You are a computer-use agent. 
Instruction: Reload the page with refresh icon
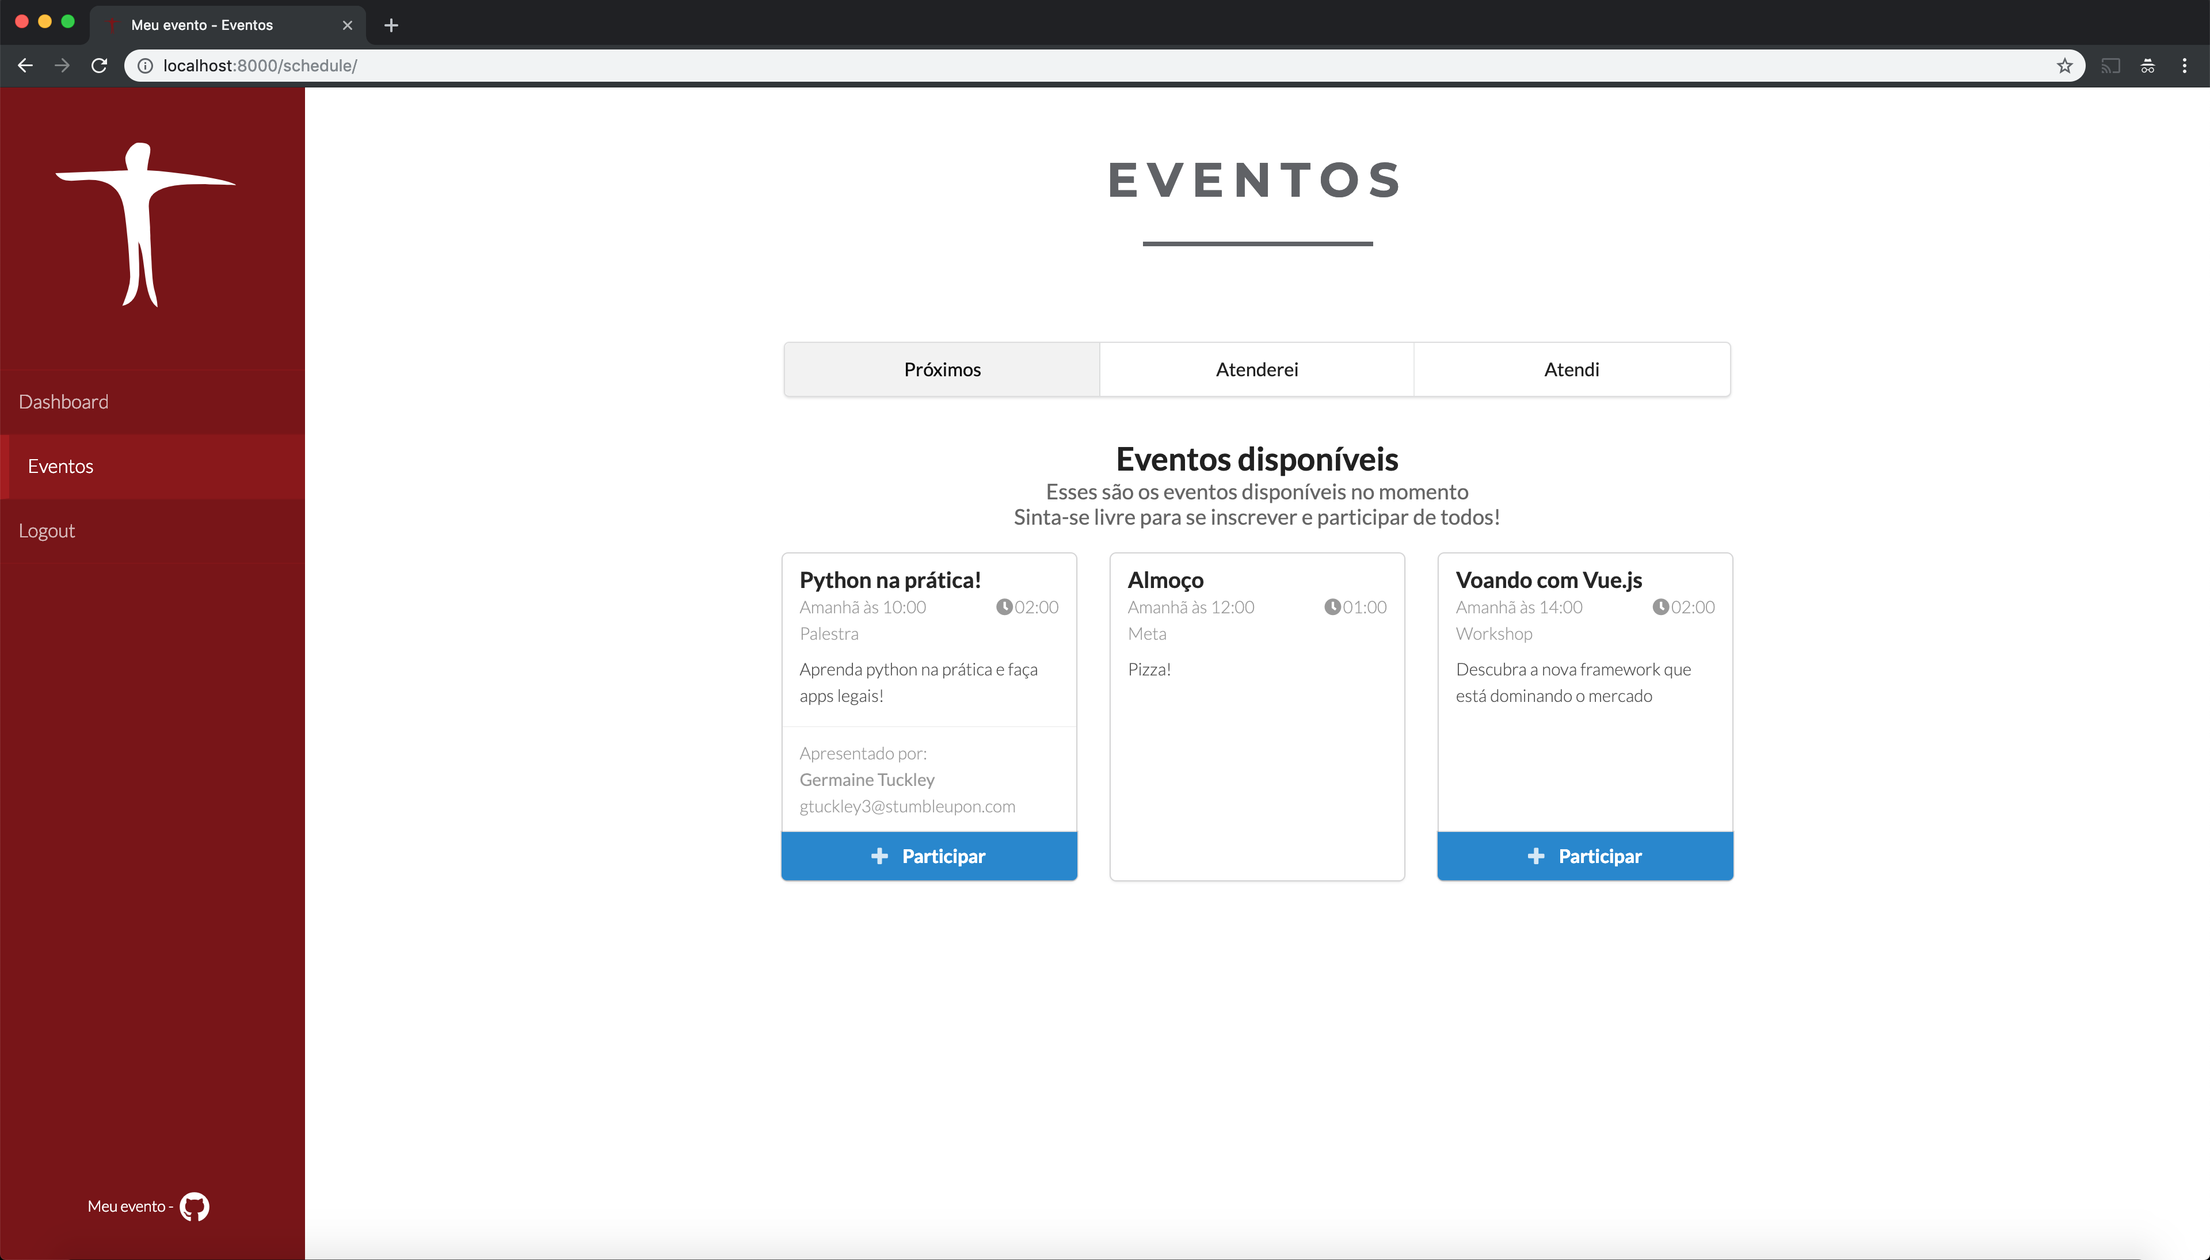100,66
